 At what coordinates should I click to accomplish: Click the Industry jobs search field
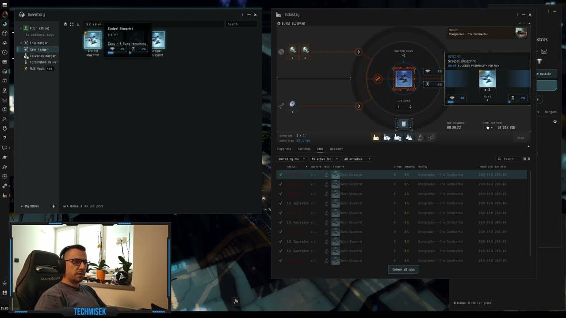click(x=509, y=159)
